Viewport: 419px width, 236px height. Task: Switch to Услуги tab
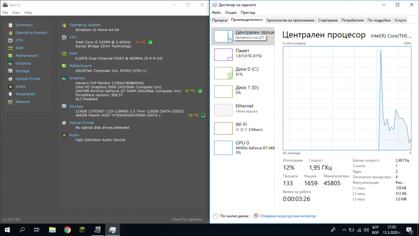400,20
